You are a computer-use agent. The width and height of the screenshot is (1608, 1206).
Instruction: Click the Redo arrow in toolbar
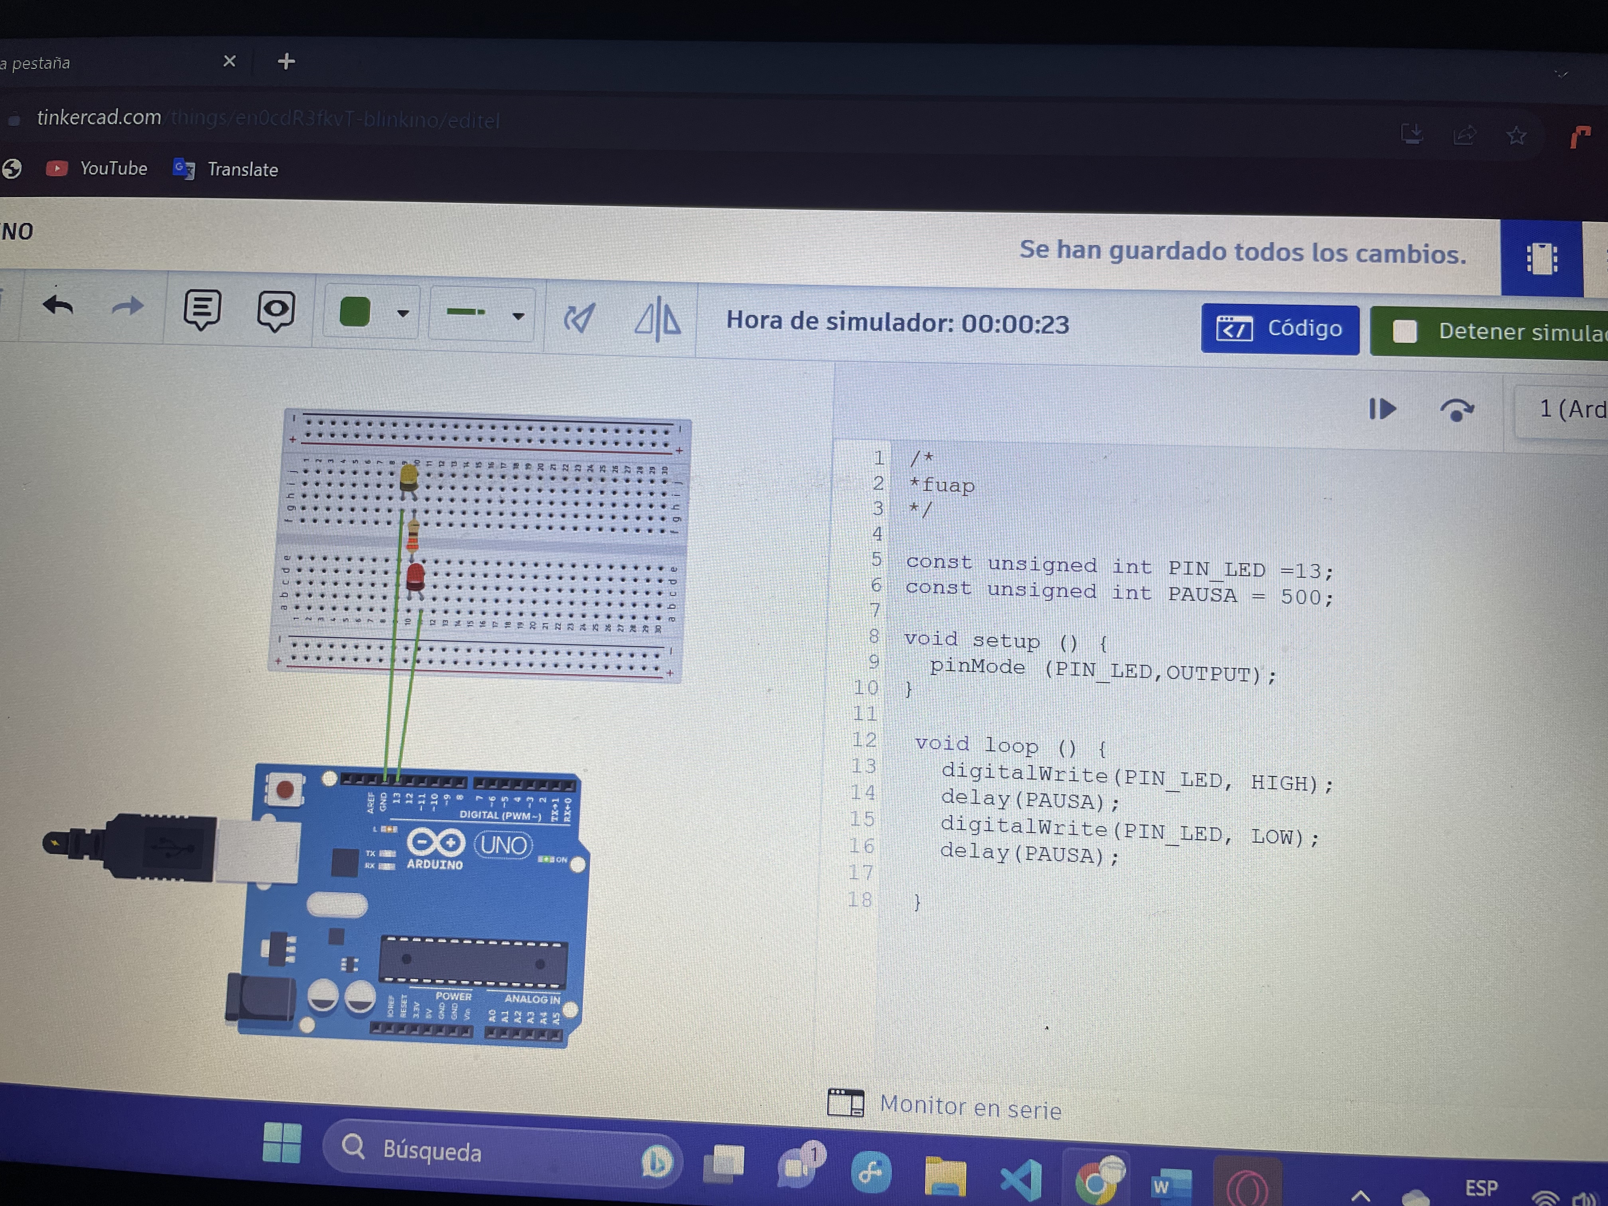pyautogui.click(x=128, y=307)
